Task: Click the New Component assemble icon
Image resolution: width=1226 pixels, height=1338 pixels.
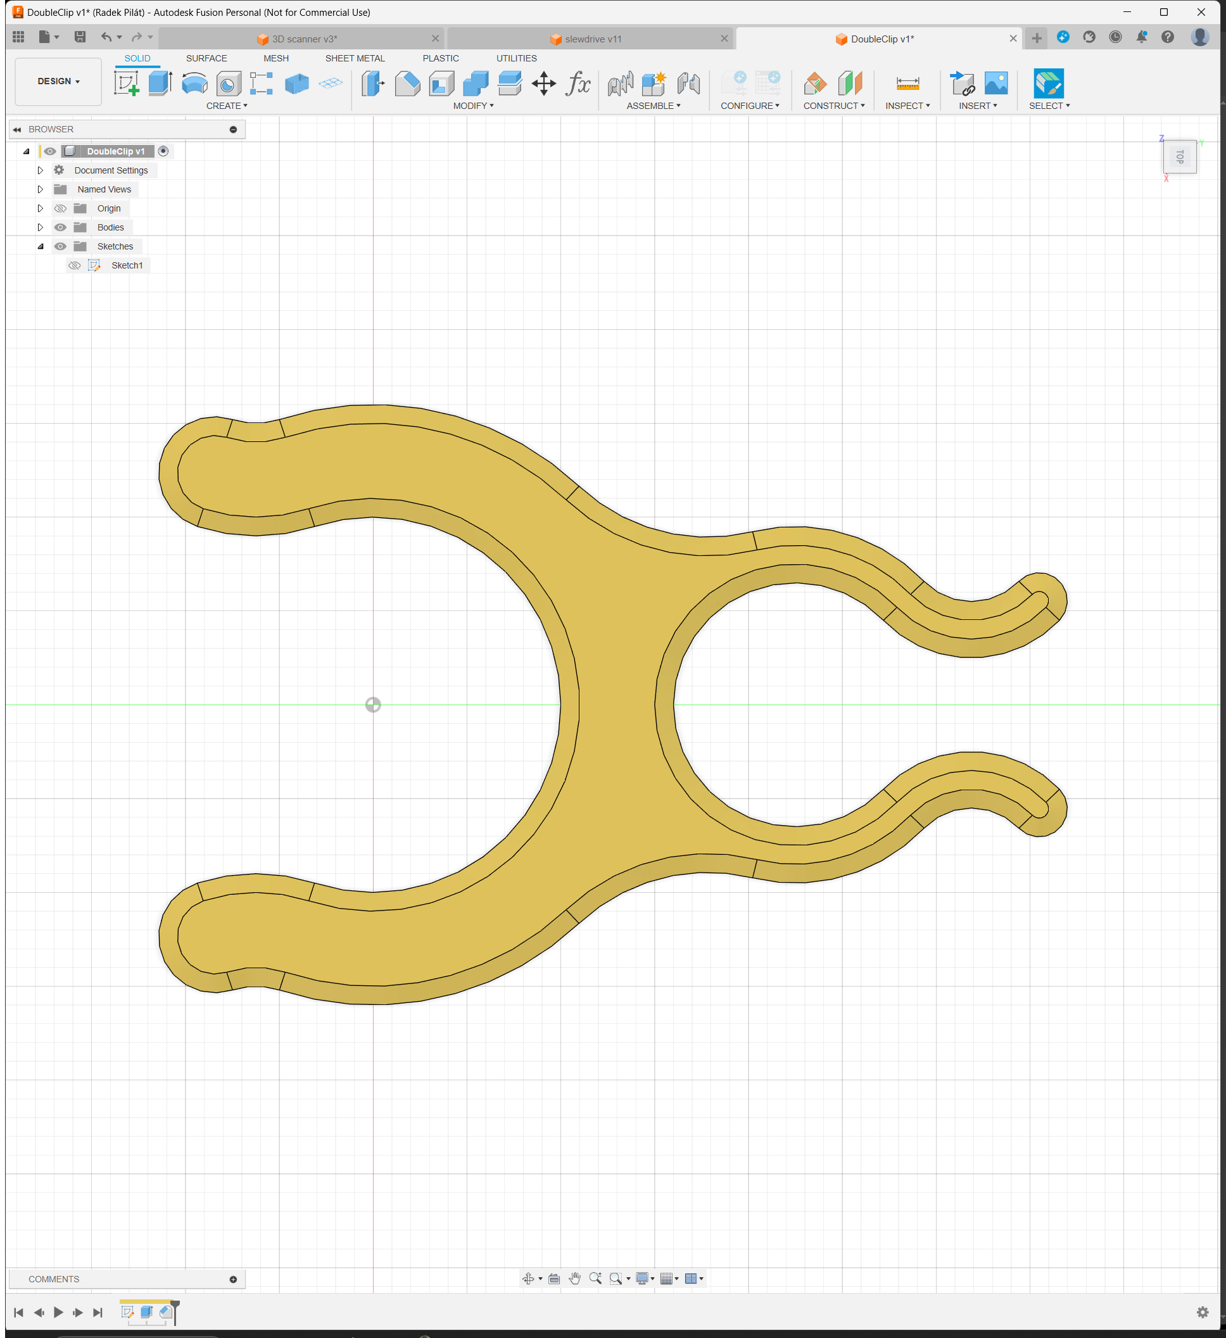Action: [654, 84]
